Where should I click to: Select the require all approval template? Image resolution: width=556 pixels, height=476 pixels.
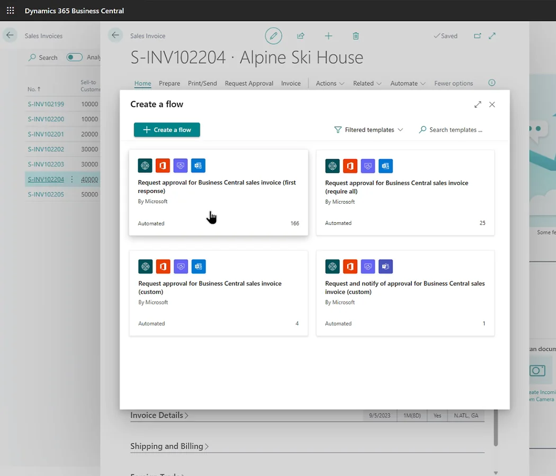pos(405,193)
